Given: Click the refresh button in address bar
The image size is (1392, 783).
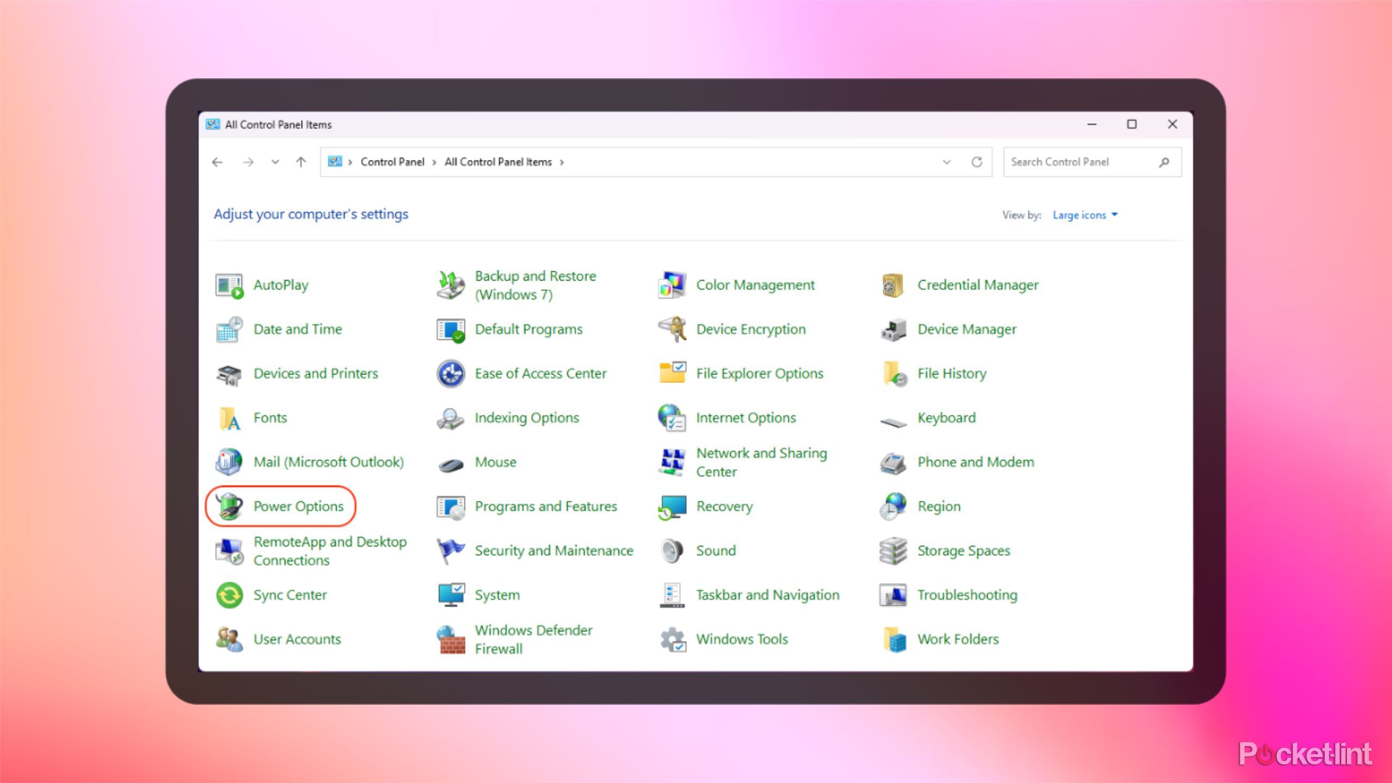Looking at the screenshot, I should tap(977, 162).
